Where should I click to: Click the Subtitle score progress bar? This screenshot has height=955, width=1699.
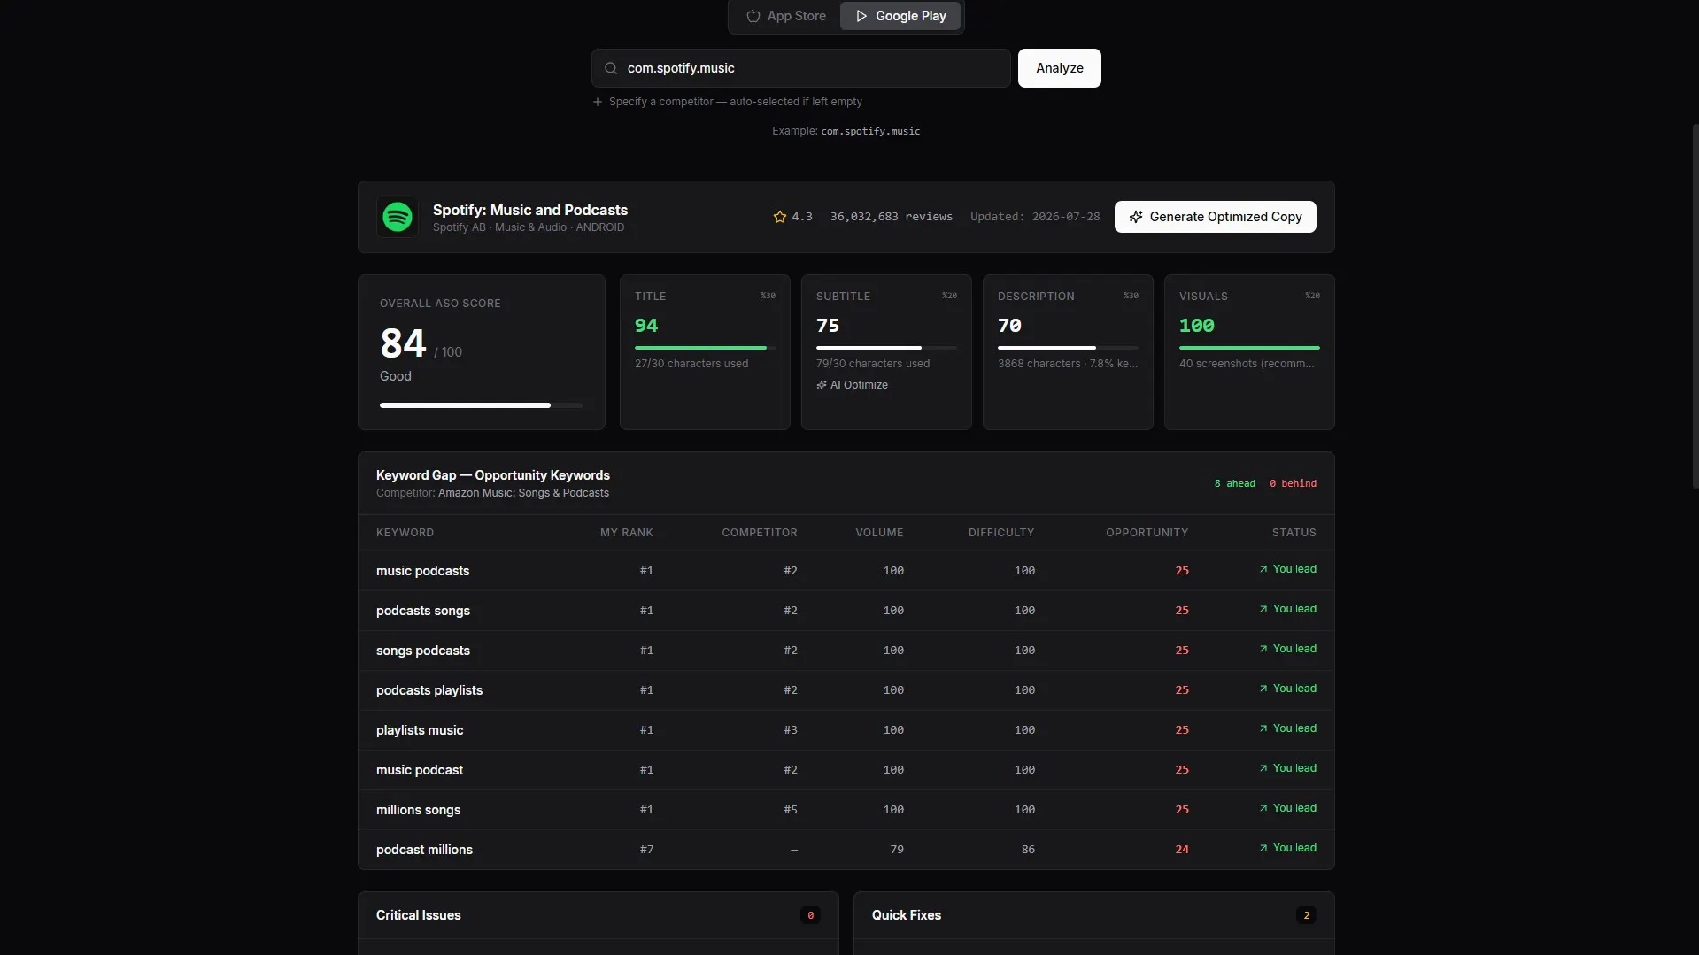pos(886,348)
